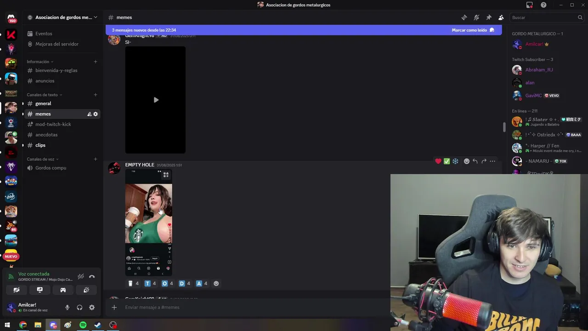The width and height of the screenshot is (588, 331).
Task: Disconnect from voice channel
Action: coord(92,276)
